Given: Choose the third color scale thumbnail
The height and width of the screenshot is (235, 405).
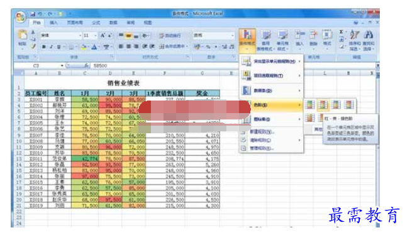Looking at the screenshot, I should 336,105.
